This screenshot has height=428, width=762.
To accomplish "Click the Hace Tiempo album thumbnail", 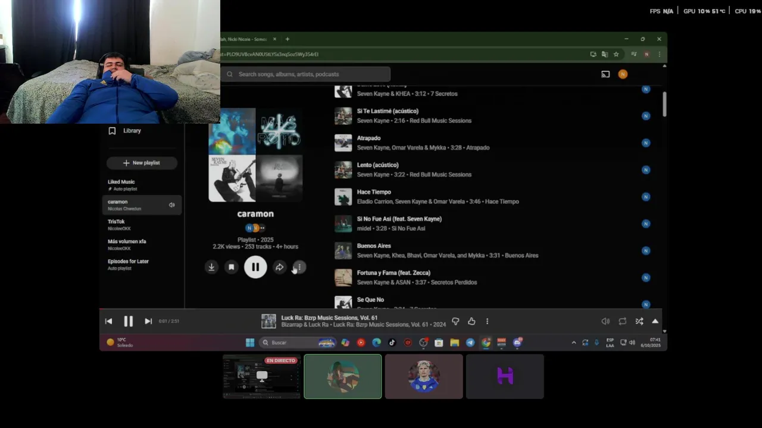I will tap(343, 197).
